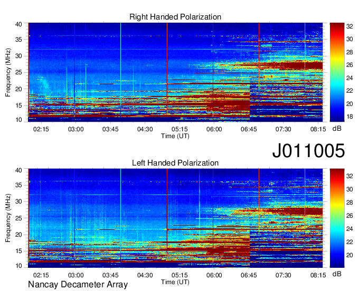
Task: Click the 22 dB label on top colorbar
Action: 349,91
